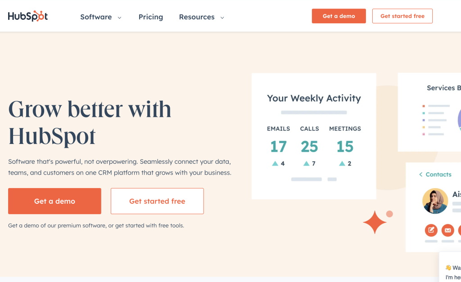Screen dimensions: 461x282
Task: Click the email envelope icon under contact
Action: [448, 230]
